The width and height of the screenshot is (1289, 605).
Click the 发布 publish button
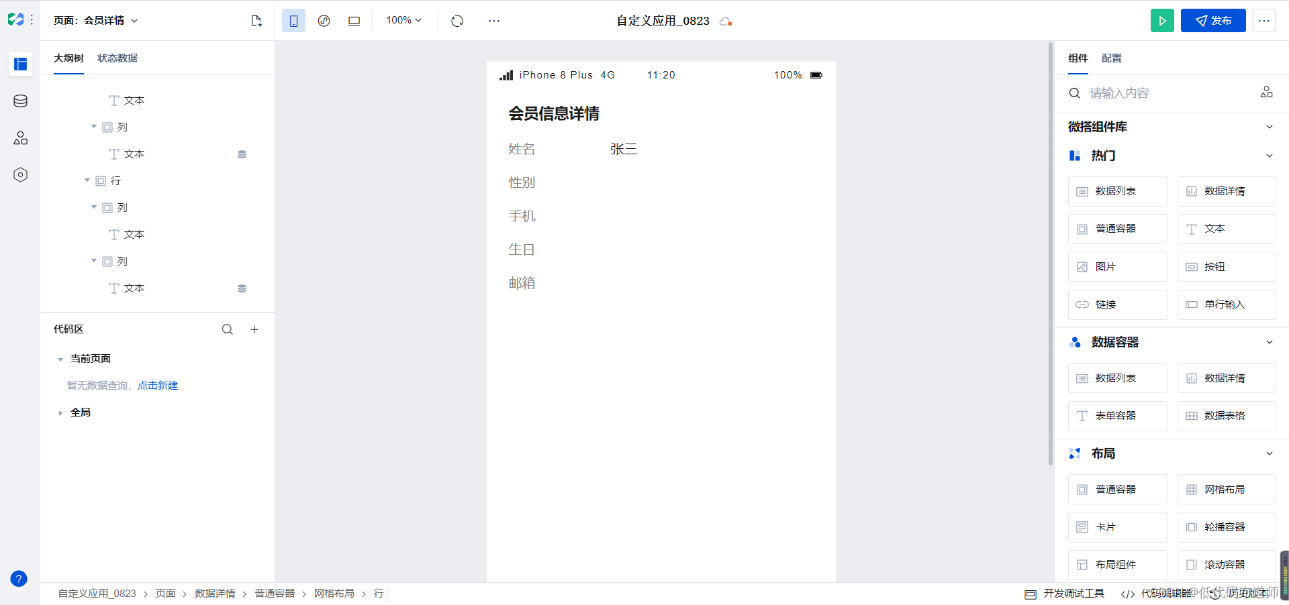pyautogui.click(x=1213, y=21)
